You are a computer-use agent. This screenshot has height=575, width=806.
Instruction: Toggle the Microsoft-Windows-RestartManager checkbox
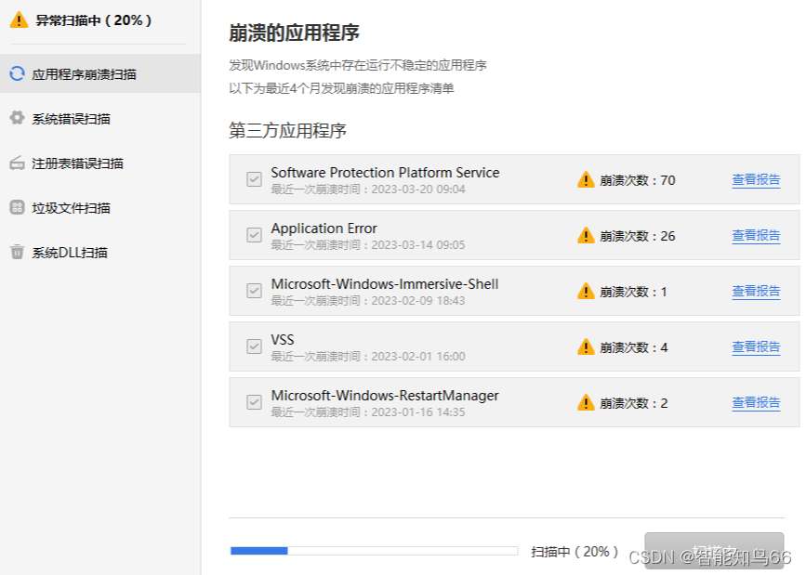[254, 402]
